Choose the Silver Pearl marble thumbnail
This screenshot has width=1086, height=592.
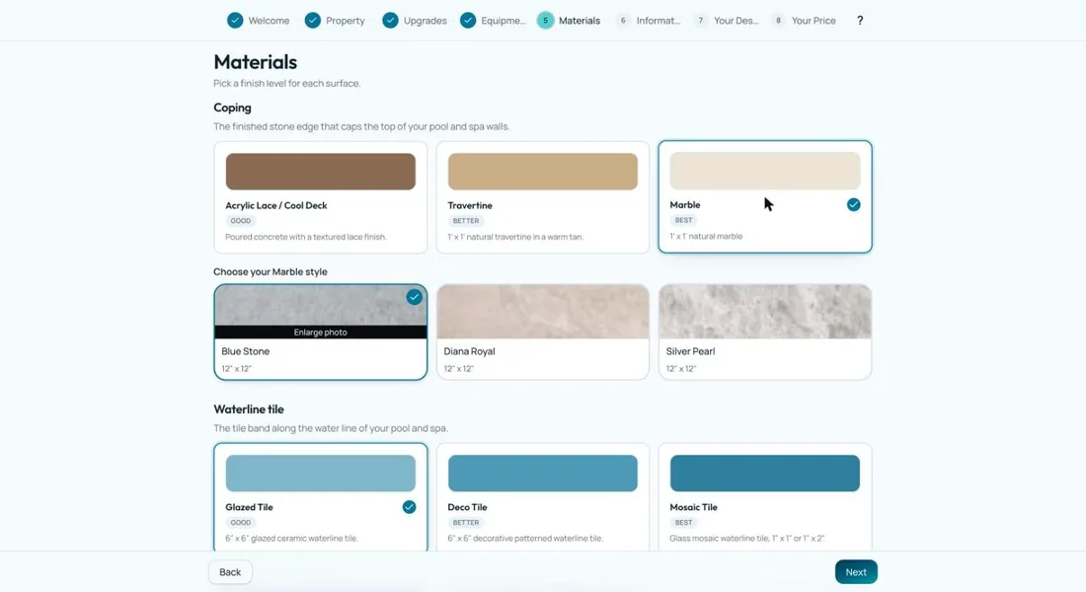coord(764,312)
